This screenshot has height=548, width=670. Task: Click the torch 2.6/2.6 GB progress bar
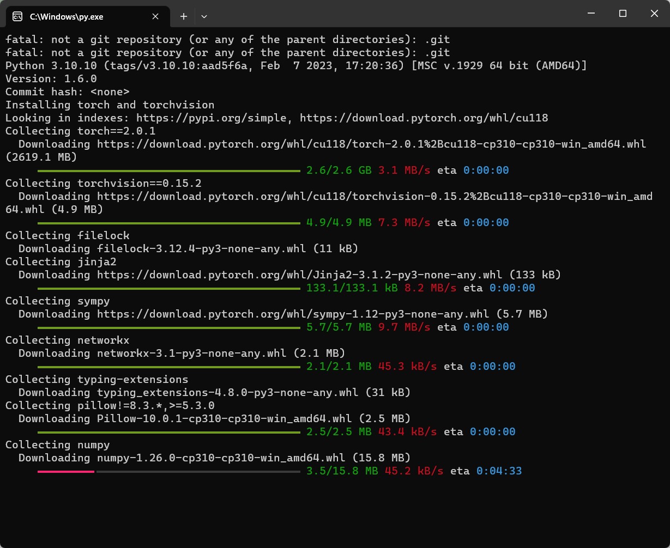click(169, 171)
